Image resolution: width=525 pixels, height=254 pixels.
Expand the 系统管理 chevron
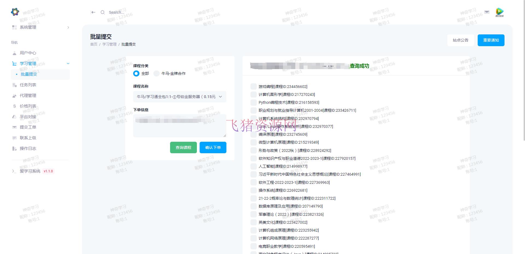pyautogui.click(x=68, y=27)
